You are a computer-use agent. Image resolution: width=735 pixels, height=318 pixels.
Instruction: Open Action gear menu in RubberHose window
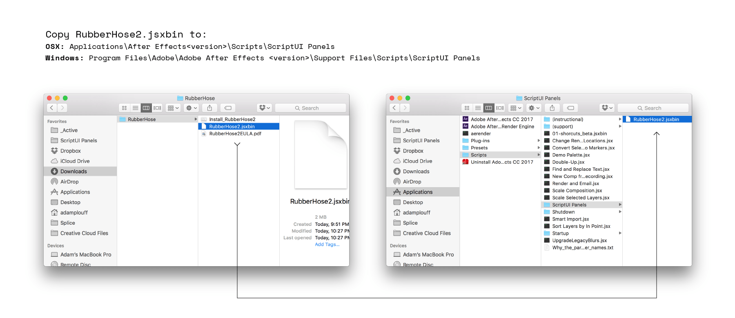point(192,108)
